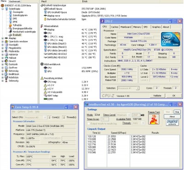The image size is (184, 170).
Task: Expand the Háttértár tree node
Action: click(2, 55)
